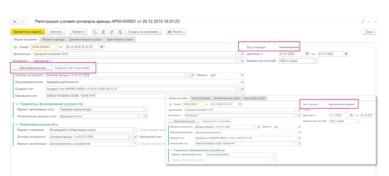Viewport: 389px width, 176px height.
Task: Click the list report icon beside ДтКт
Action: pyautogui.click(x=103, y=32)
